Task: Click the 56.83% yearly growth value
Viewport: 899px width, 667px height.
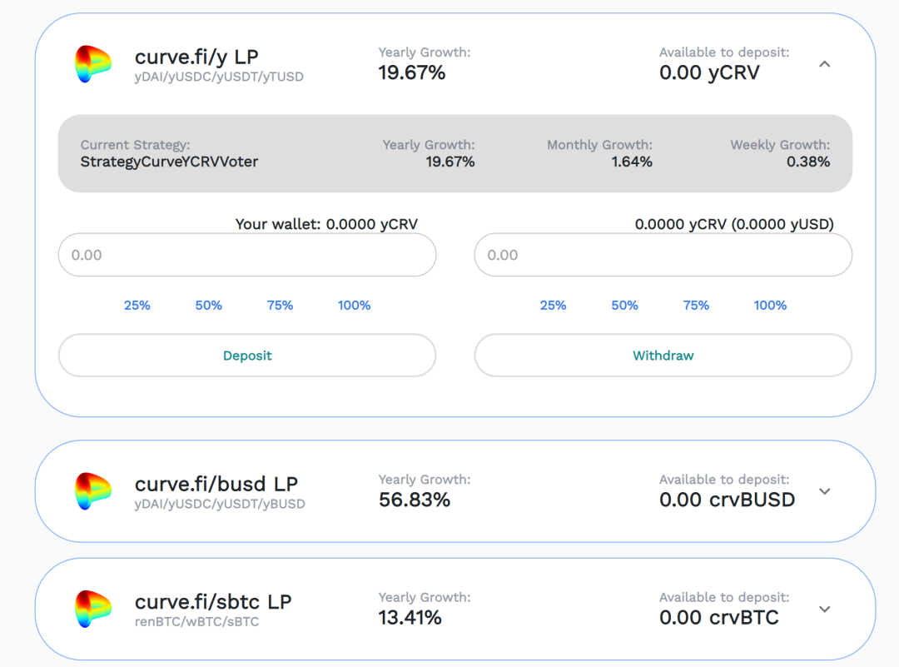Action: [x=415, y=500]
